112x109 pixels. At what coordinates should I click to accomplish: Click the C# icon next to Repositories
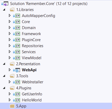[x=18, y=46]
